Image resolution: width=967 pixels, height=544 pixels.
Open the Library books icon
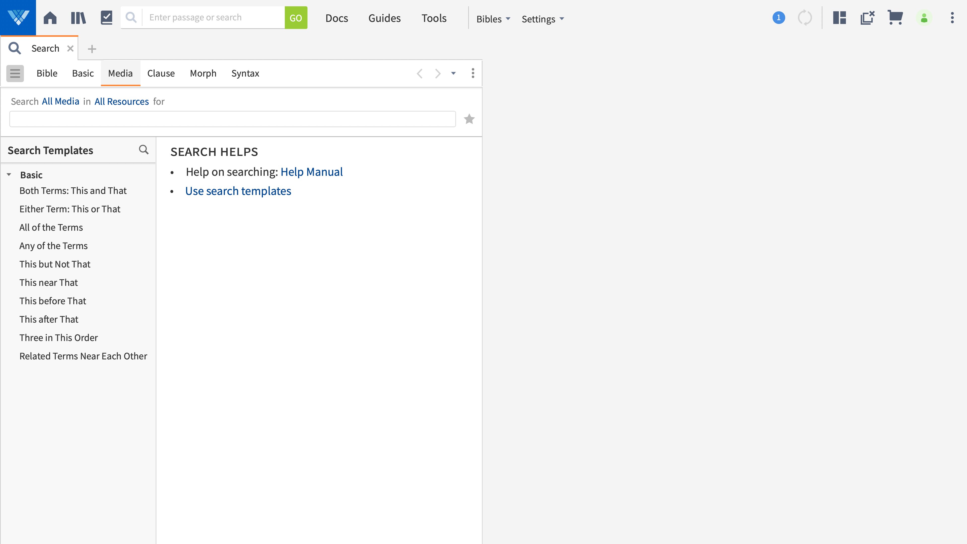pyautogui.click(x=79, y=18)
